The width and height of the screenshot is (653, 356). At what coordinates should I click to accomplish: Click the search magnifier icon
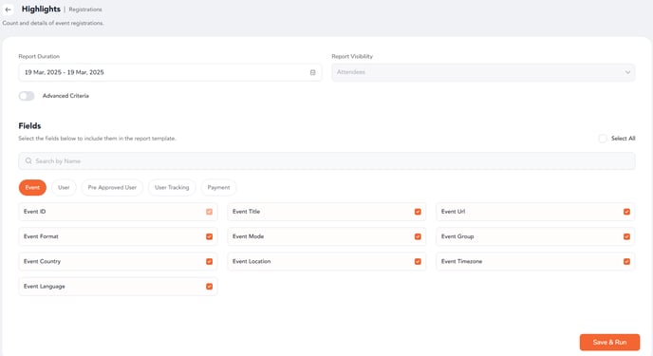click(x=28, y=160)
